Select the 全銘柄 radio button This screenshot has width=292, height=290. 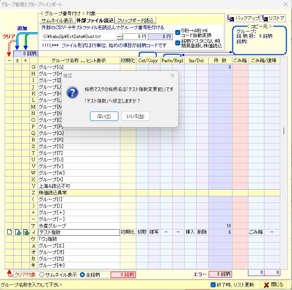[82, 274]
